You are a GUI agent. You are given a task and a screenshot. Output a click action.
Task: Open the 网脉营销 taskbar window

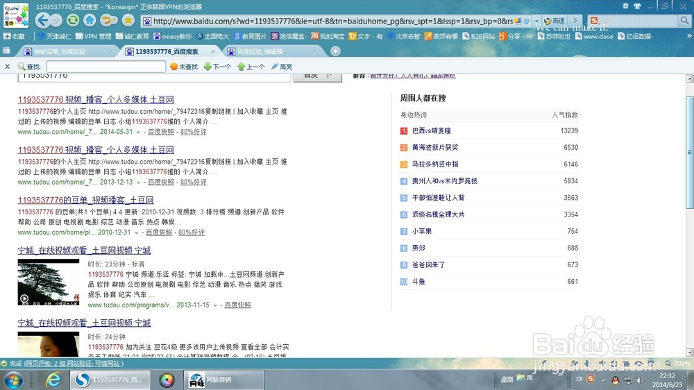224,380
